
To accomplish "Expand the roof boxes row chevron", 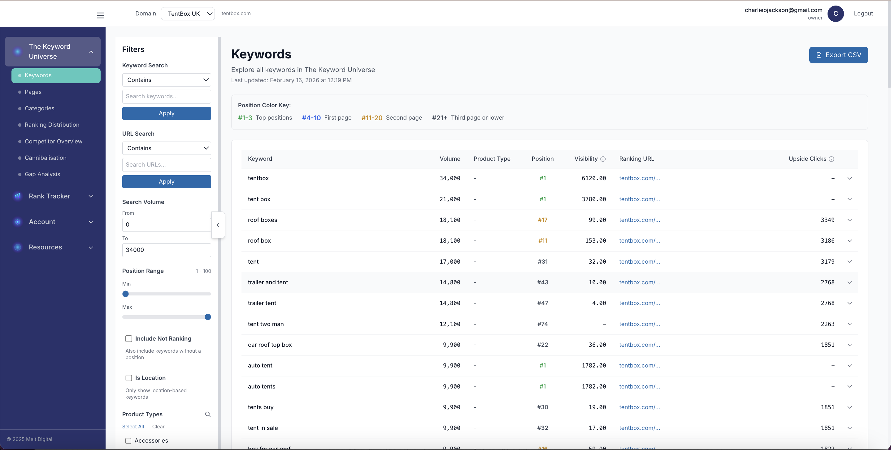I will click(x=850, y=220).
